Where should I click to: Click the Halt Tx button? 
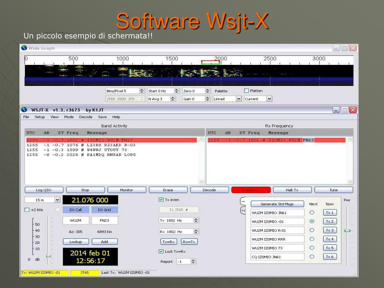click(x=292, y=190)
